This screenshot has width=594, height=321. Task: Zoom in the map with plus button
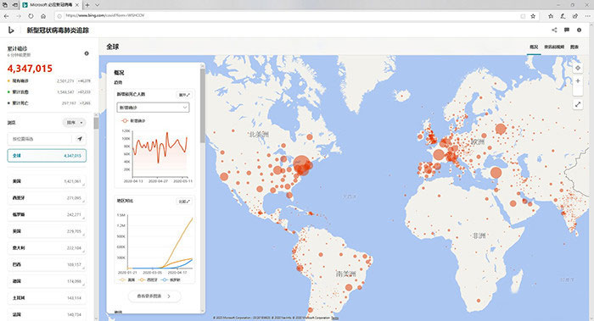[578, 81]
